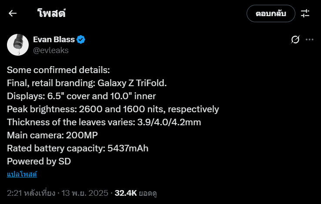Open the Evan Blass display name
The height and width of the screenshot is (204, 321).
click(53, 40)
